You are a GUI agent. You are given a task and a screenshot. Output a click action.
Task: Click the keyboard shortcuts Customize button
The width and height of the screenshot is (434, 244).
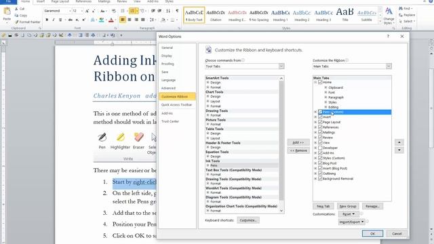(248, 220)
